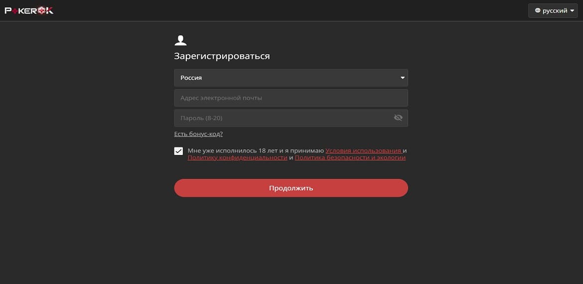Click the globe icon beside русский
Screen dimensions: 583x284
click(x=538, y=10)
